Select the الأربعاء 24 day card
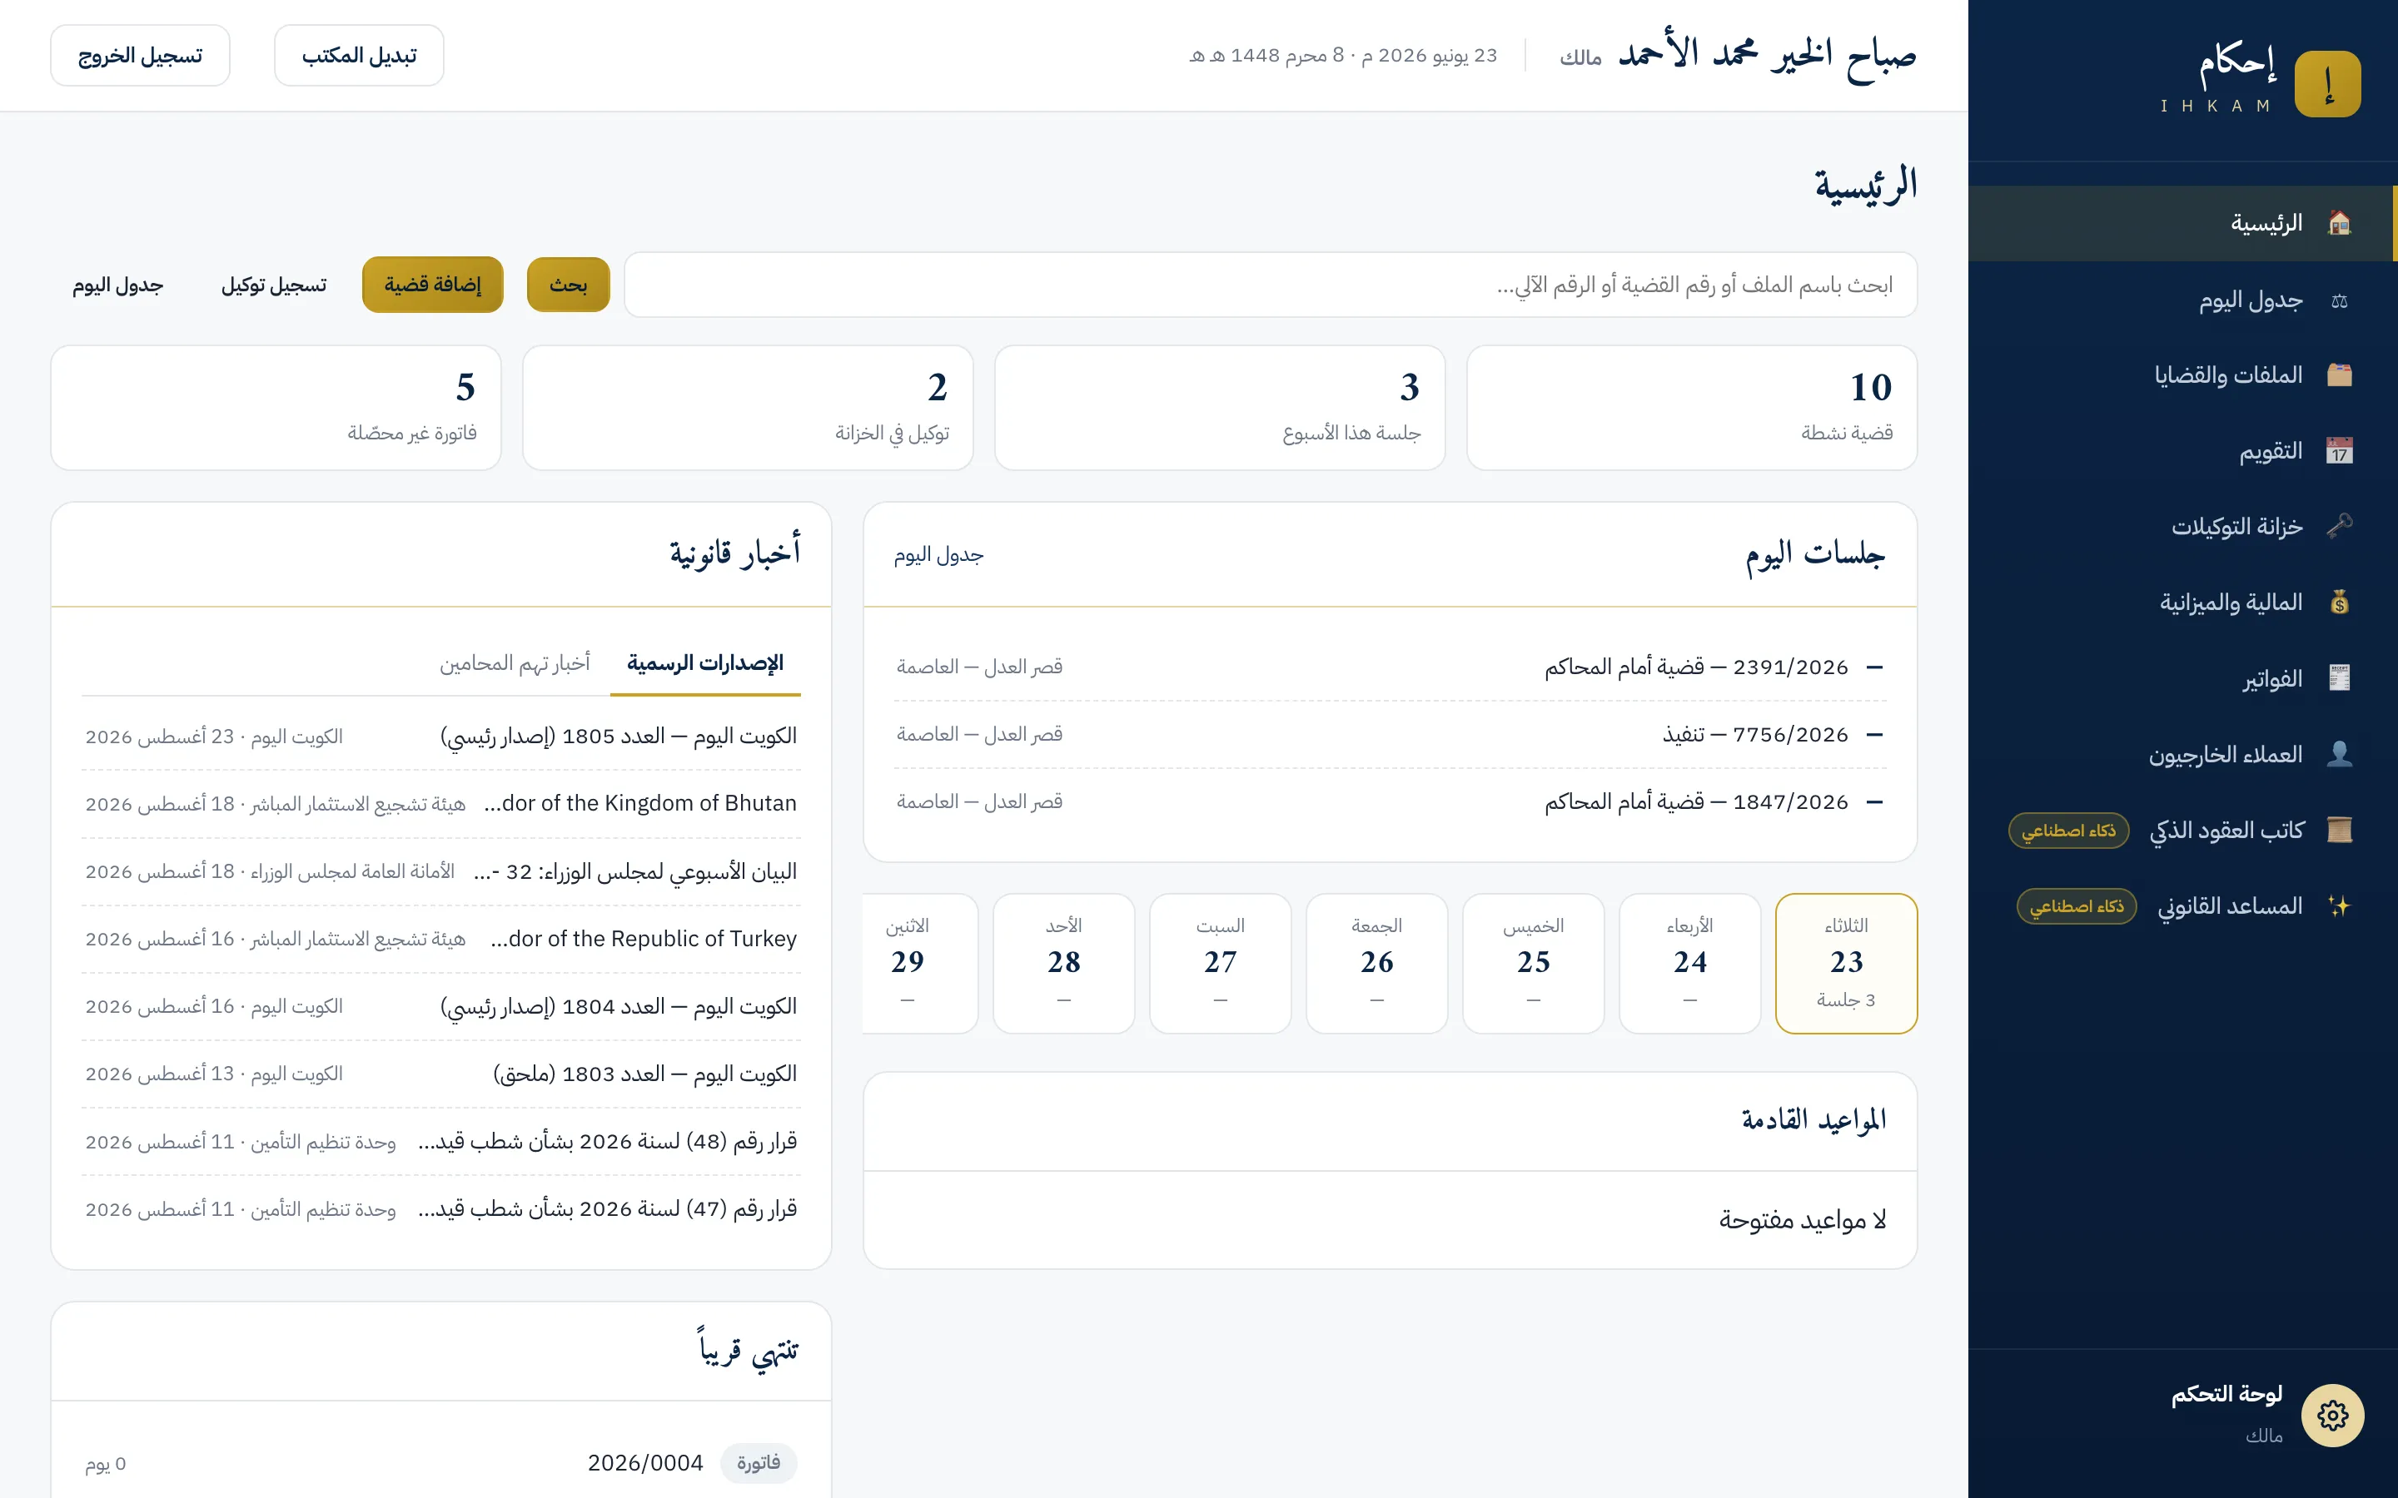 1689,963
